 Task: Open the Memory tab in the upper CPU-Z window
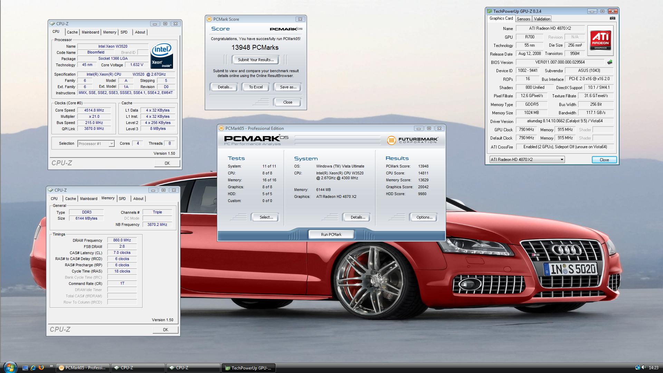(109, 32)
